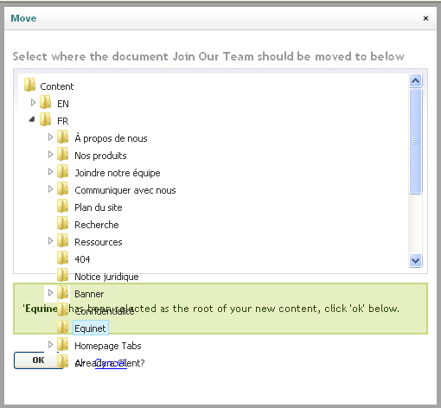Screen dimensions: 441x408
Task: Expand the Communiquer avec nous node
Action: (x=50, y=189)
